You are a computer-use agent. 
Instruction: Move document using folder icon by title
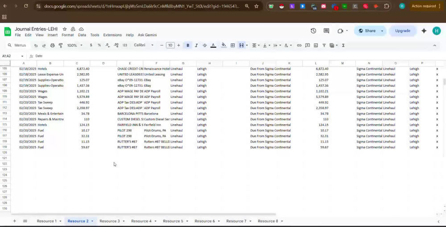(73, 29)
